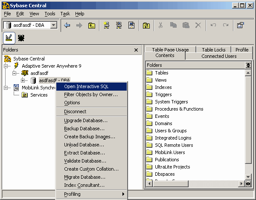Click the Properties toolbar icon
This screenshot has width=256, height=200.
coord(241,25)
